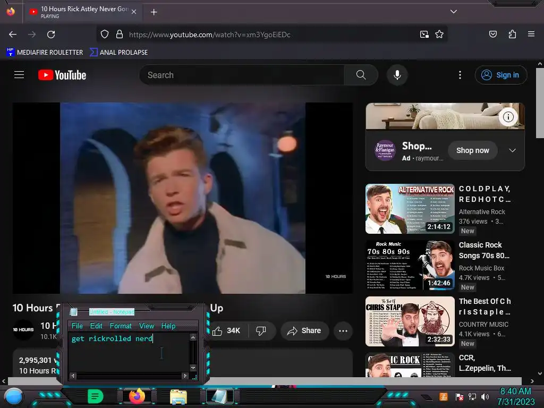The height and width of the screenshot is (408, 544).
Task: Click the YouTube search magnifier button
Action: tap(361, 75)
